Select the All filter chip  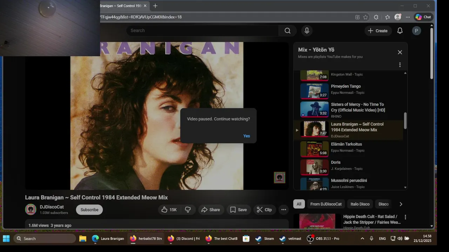(299, 204)
